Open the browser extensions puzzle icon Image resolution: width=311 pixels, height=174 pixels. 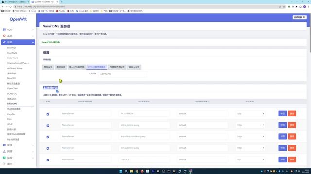(296, 6)
